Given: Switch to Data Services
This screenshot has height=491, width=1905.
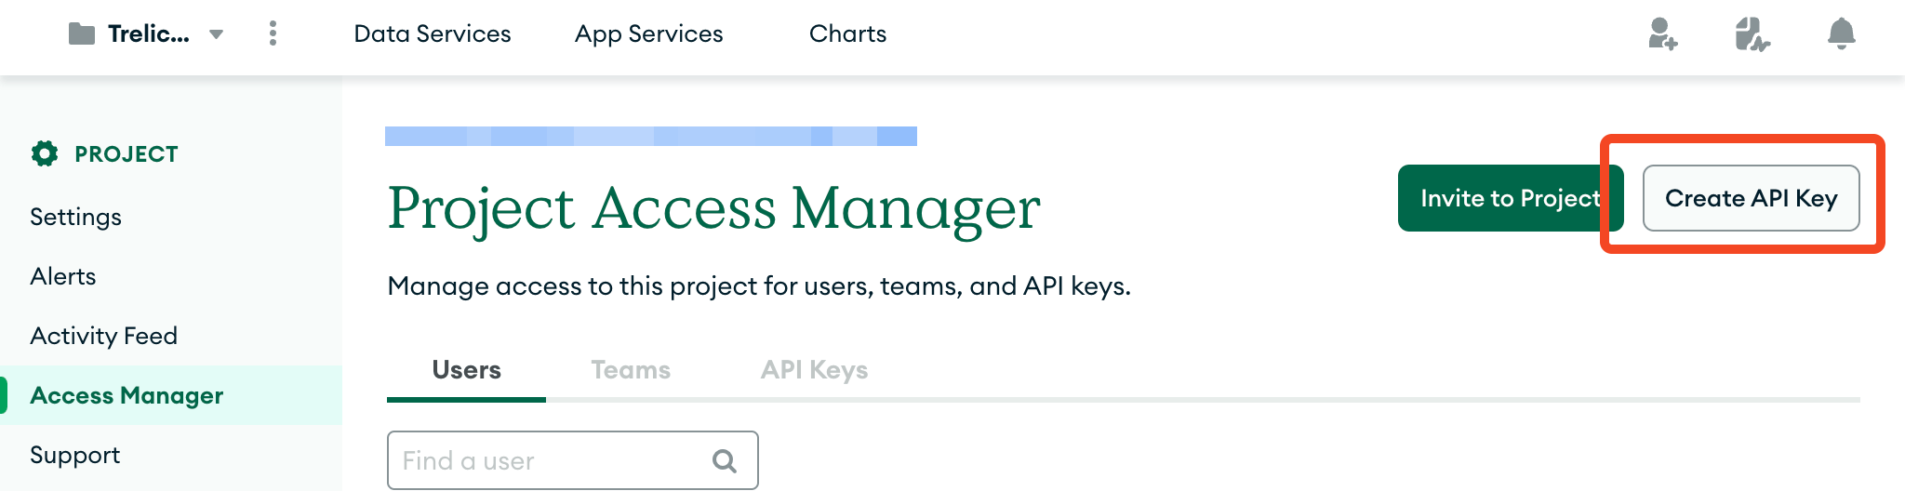Looking at the screenshot, I should [x=433, y=33].
